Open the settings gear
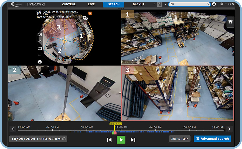242x149 pixels. pyautogui.click(x=222, y=4)
